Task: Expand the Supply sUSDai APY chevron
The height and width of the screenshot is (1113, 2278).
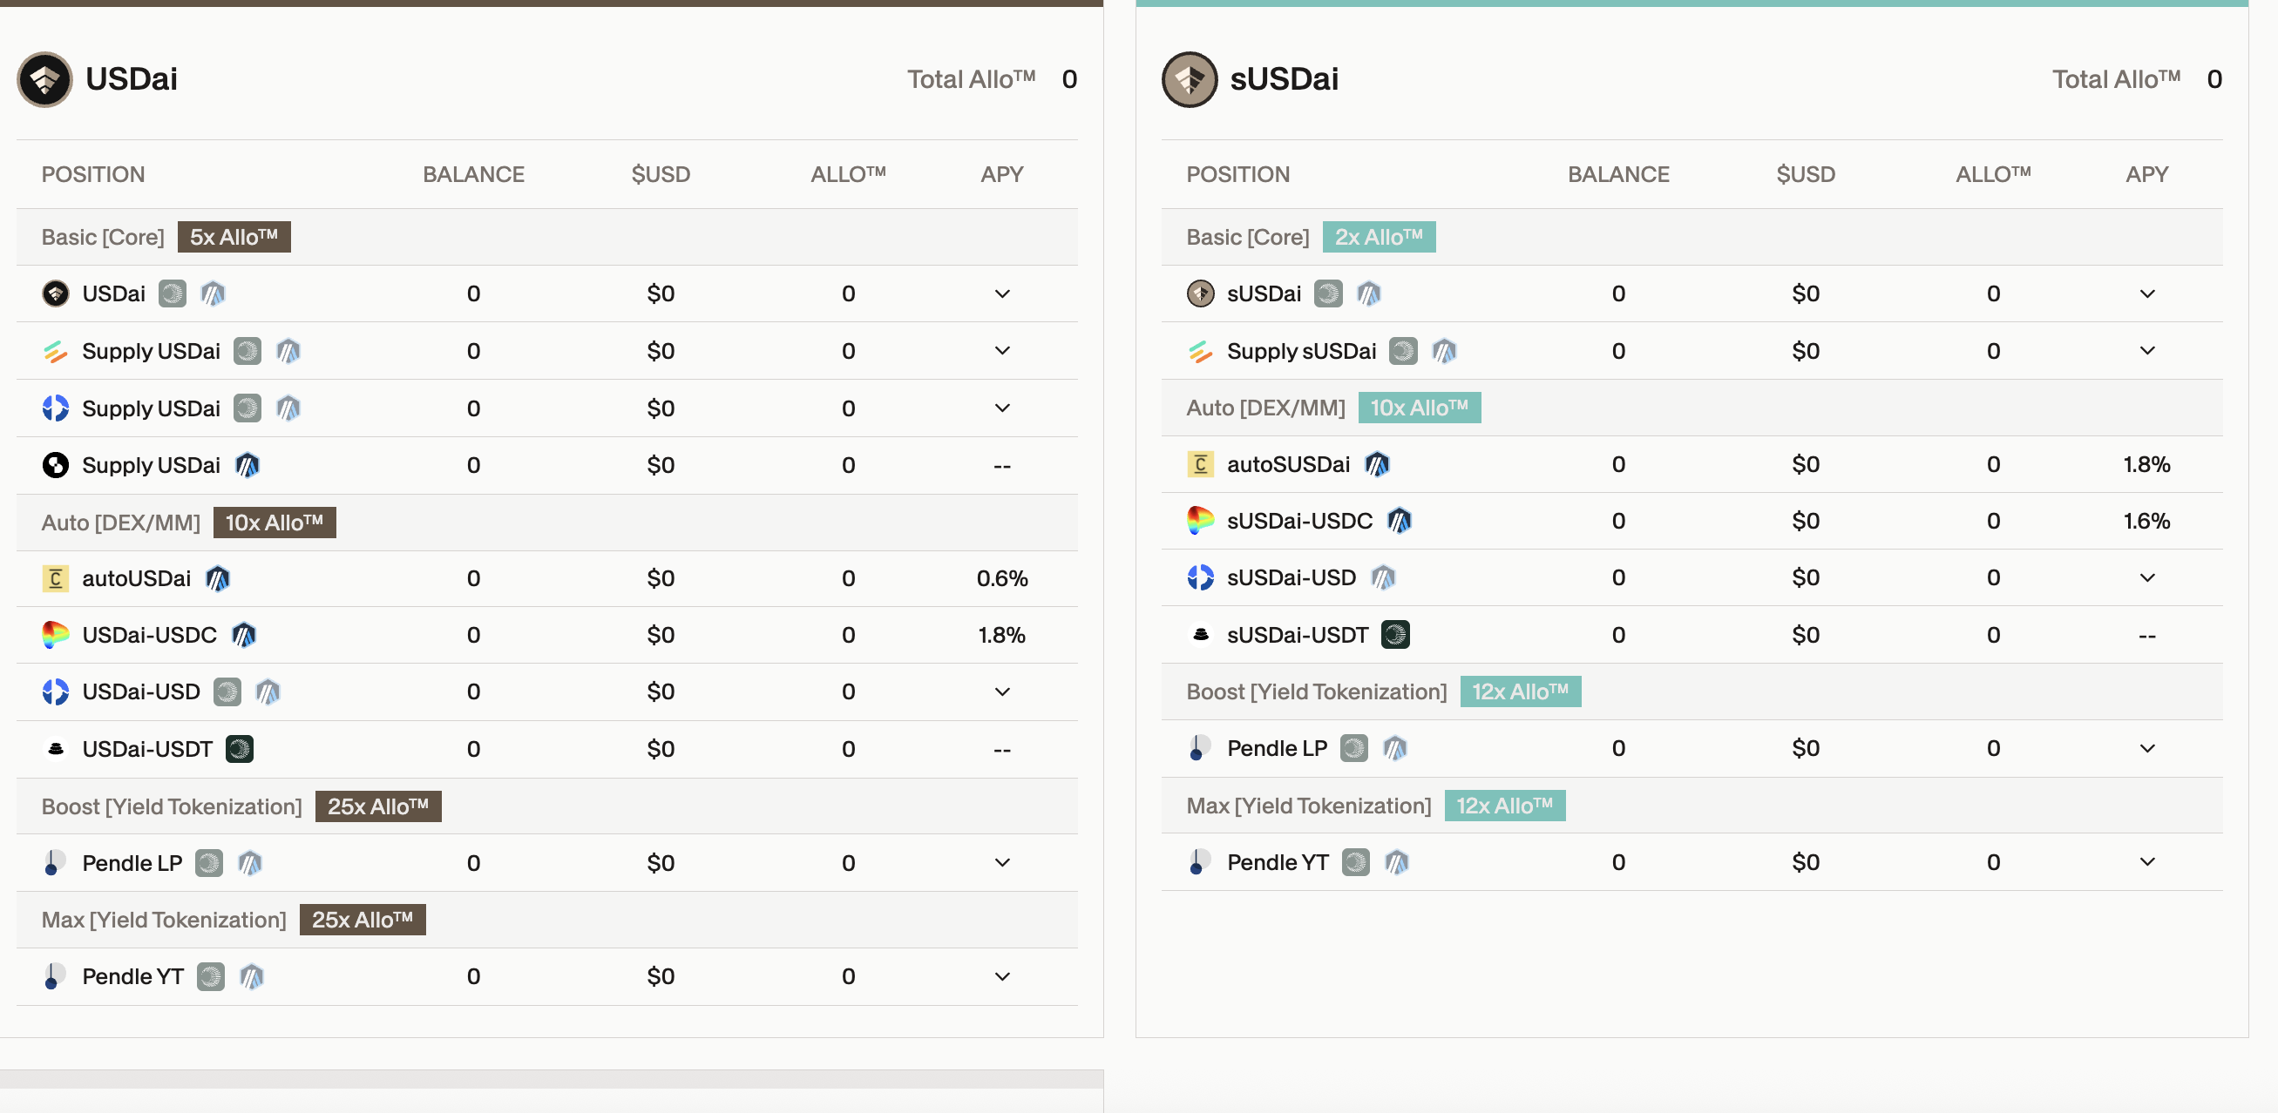Action: pyautogui.click(x=2146, y=351)
